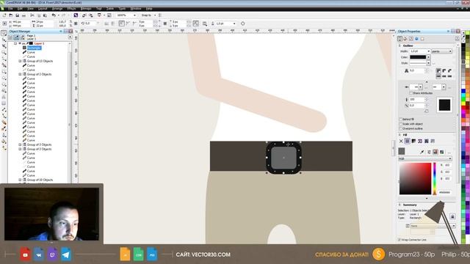
Task: Click inside the red color picker field
Action: pos(415,179)
